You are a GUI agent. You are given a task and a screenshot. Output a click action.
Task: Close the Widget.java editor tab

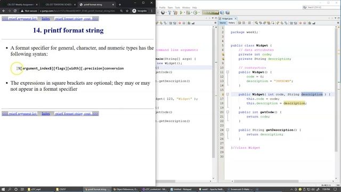[x=236, y=19]
